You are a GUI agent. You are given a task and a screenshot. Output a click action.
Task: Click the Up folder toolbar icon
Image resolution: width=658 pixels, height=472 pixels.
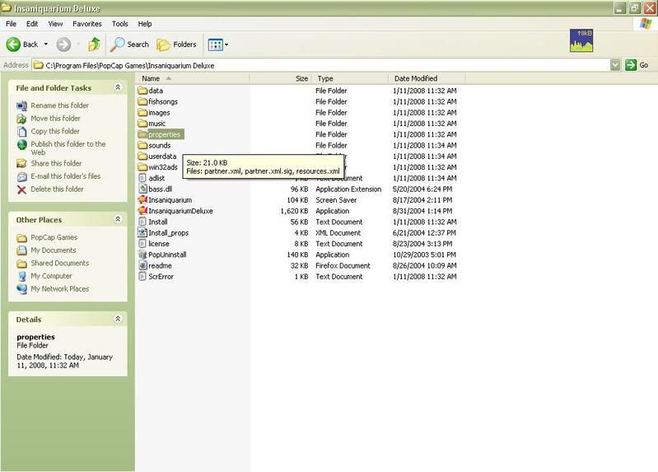coord(94,44)
